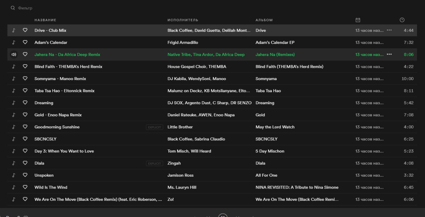Click the speaker icon on the Jahera Na row
The image size is (425, 217).
14,55
